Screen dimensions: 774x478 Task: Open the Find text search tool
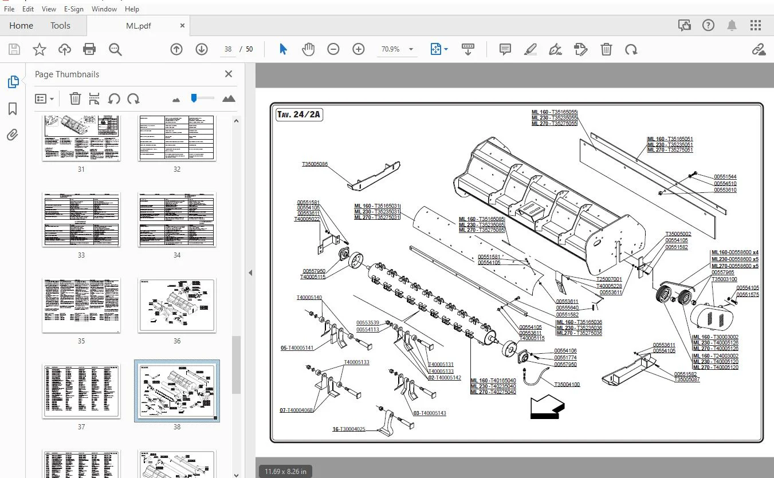click(x=115, y=49)
